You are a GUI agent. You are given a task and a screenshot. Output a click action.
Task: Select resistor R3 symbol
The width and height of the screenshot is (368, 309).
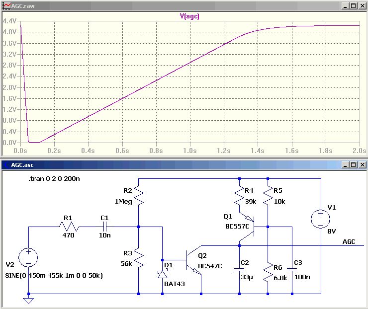138,258
